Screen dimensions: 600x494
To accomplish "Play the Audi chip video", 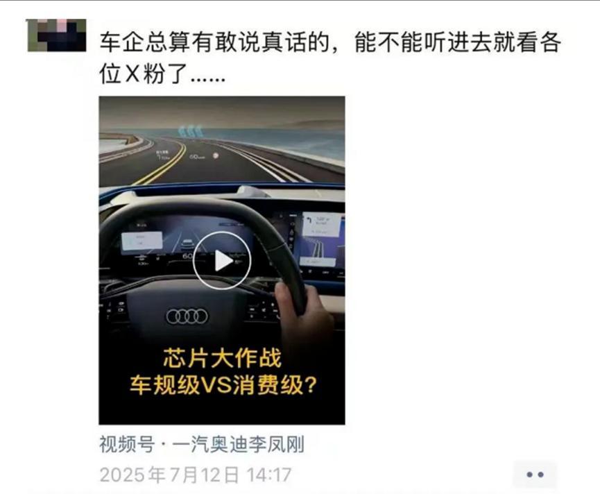I will point(222,261).
